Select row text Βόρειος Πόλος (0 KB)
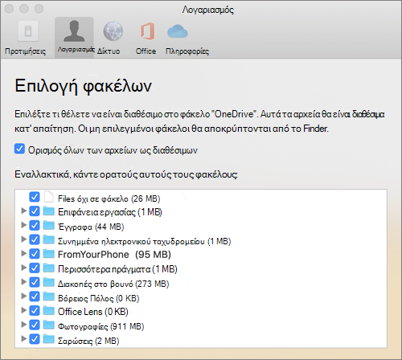Image resolution: width=402 pixels, height=360 pixels. [99, 298]
